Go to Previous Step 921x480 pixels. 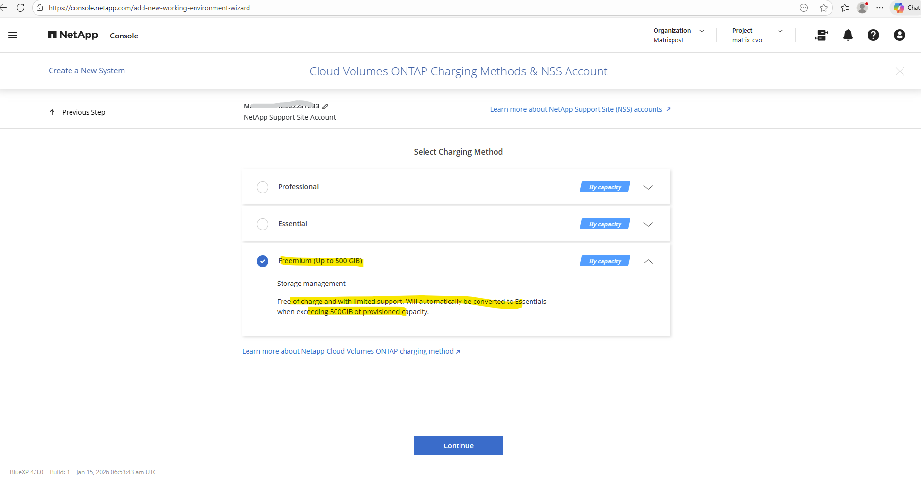(77, 112)
